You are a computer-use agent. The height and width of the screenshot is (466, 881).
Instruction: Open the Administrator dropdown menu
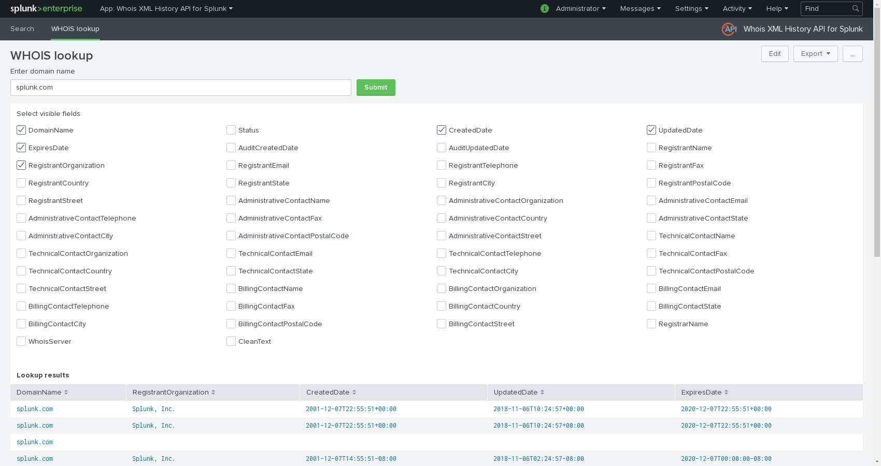pyautogui.click(x=580, y=8)
